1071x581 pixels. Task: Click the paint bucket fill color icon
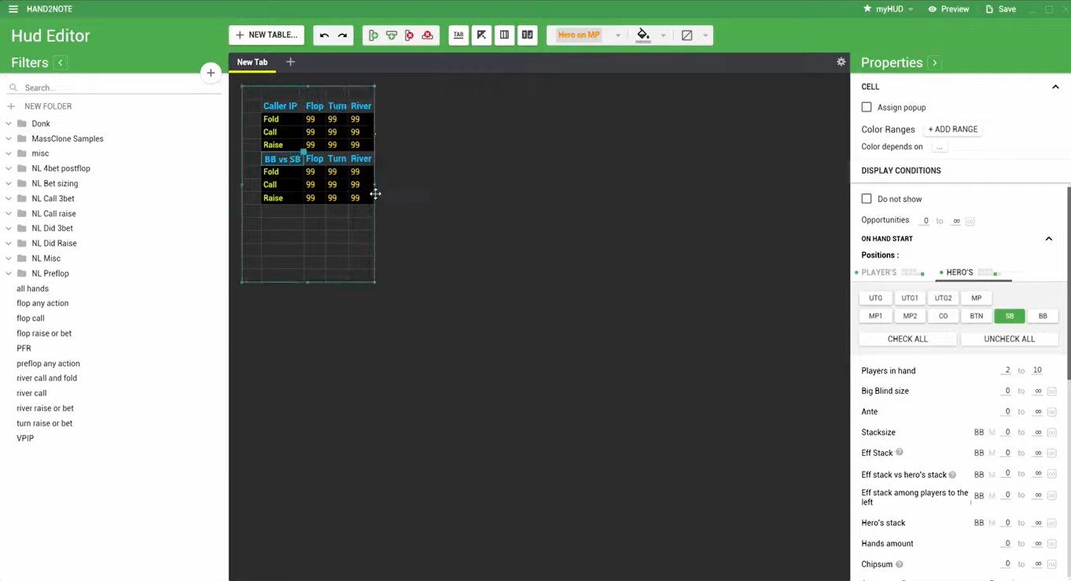click(x=643, y=35)
